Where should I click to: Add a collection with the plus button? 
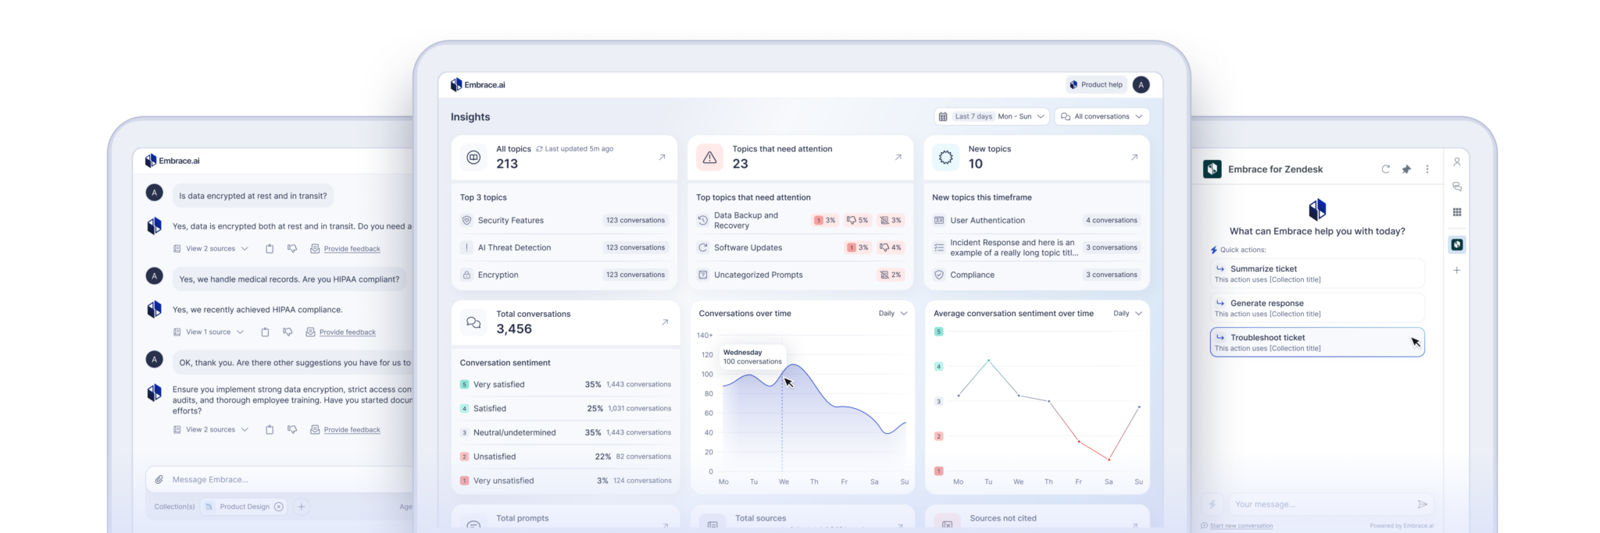[x=302, y=507]
